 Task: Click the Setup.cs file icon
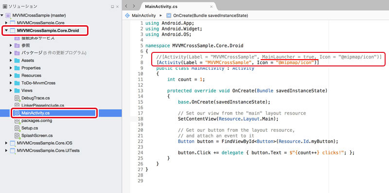(x=17, y=128)
